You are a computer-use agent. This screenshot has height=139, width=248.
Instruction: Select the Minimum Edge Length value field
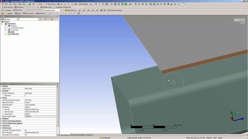tap(40, 116)
